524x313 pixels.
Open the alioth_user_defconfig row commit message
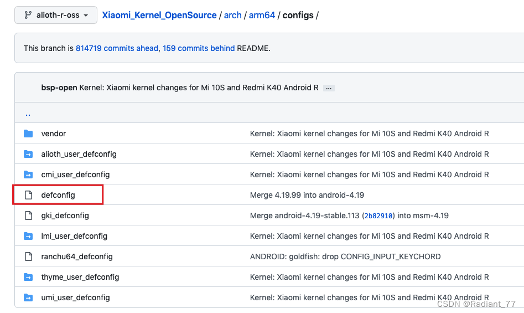coord(369,154)
